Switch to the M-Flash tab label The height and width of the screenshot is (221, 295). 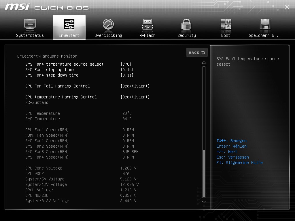coord(147,35)
